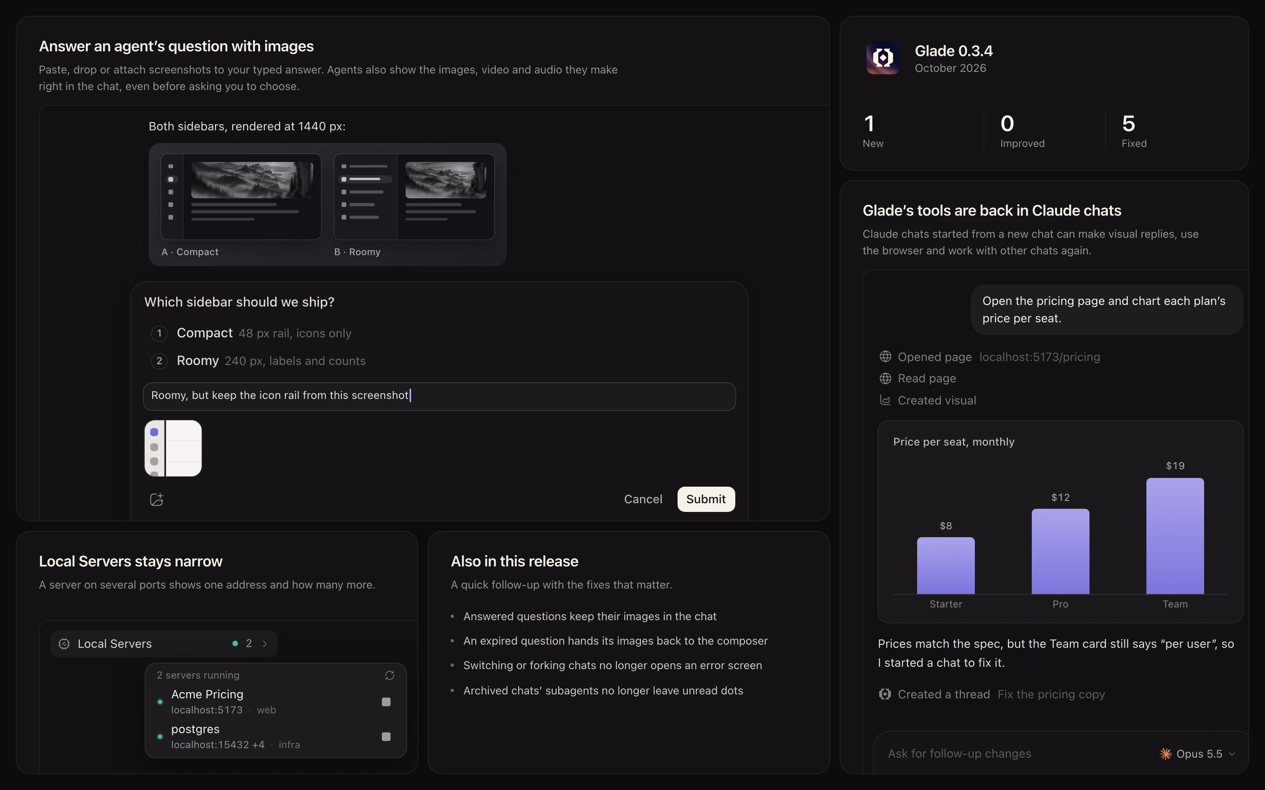Open the B · Roomy sidebar preview

pyautogui.click(x=414, y=196)
